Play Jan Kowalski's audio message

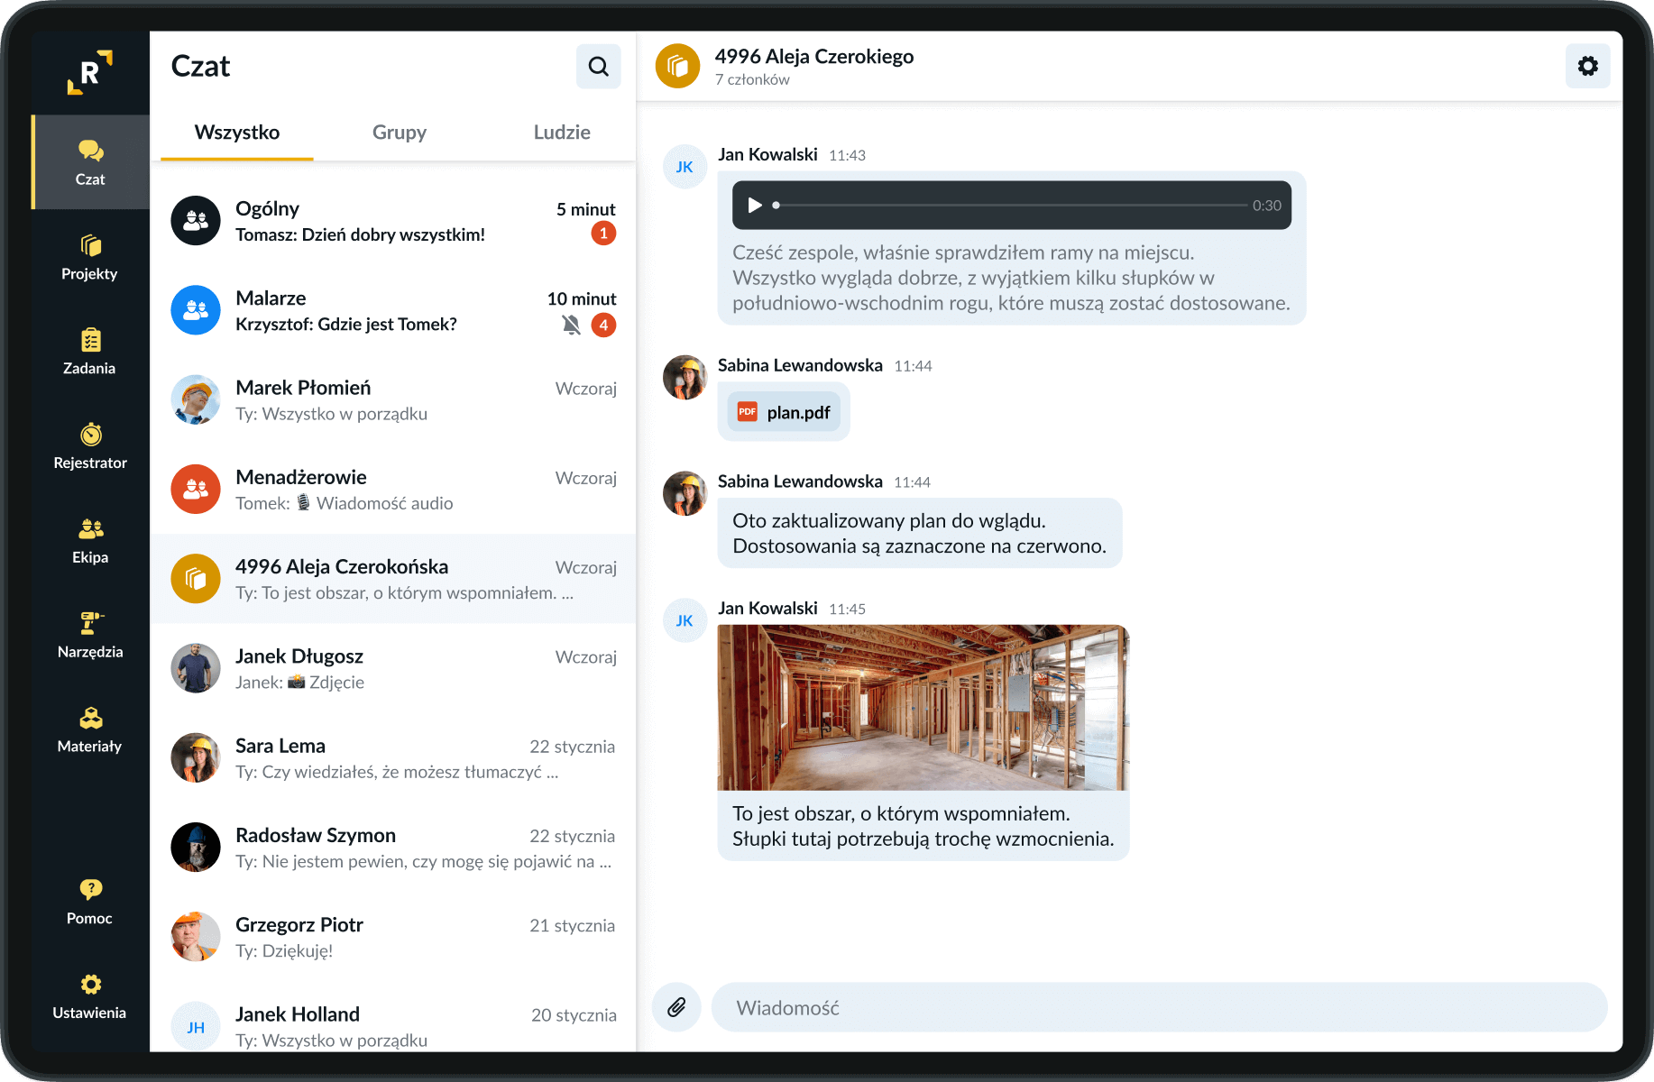coord(755,205)
